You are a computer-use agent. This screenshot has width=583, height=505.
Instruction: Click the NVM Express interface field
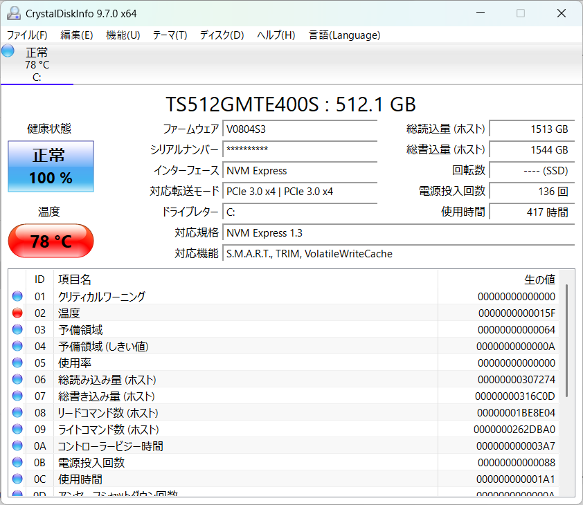tap(300, 171)
